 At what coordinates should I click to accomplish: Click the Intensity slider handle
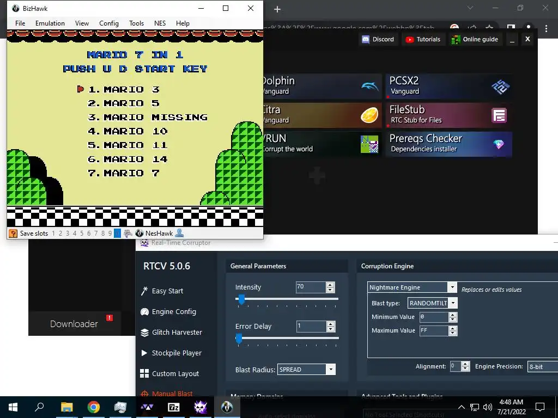click(x=241, y=299)
